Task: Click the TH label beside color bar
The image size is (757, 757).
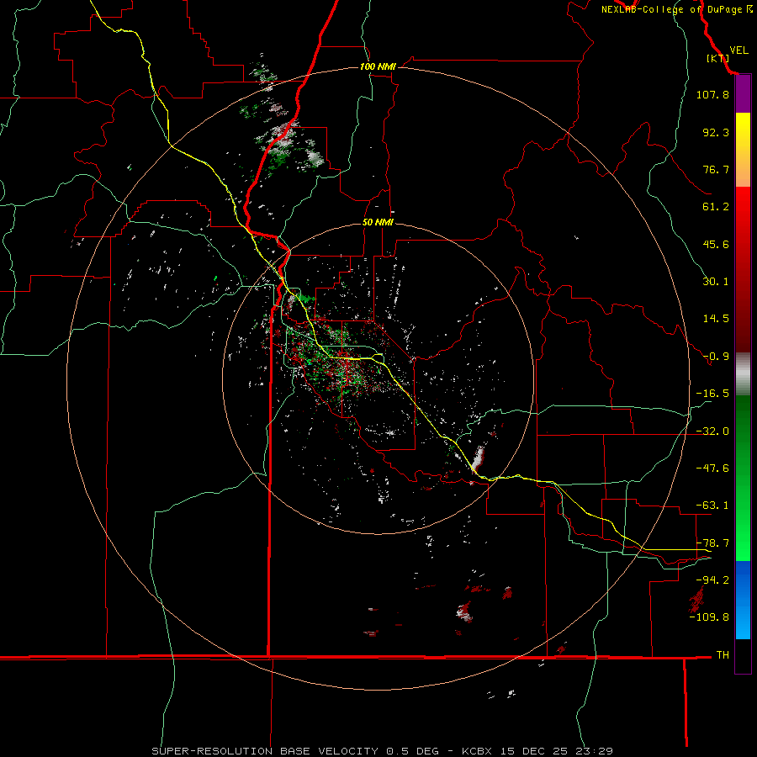Action: pos(723,654)
